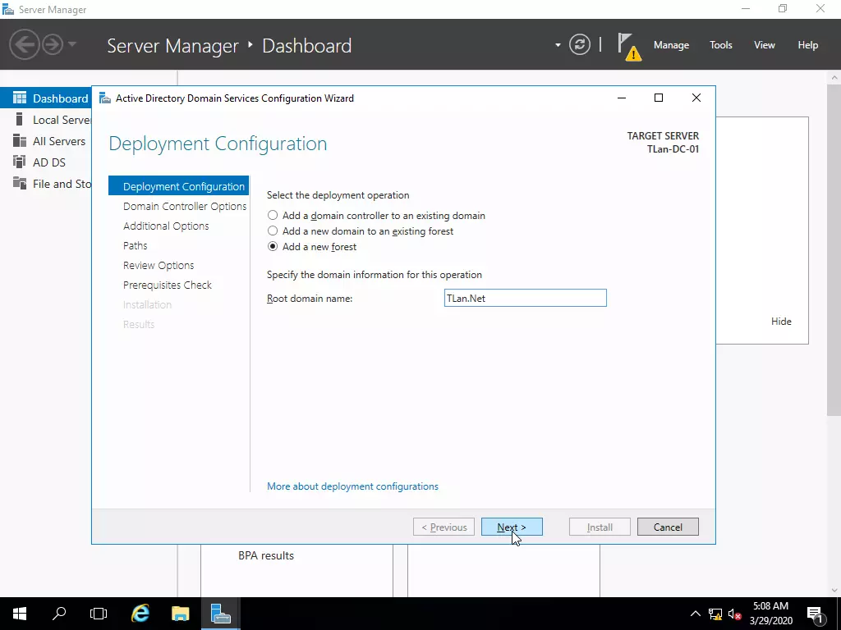841x630 pixels.
Task: Click Hide in the Server Manager welcome tile
Action: (781, 322)
